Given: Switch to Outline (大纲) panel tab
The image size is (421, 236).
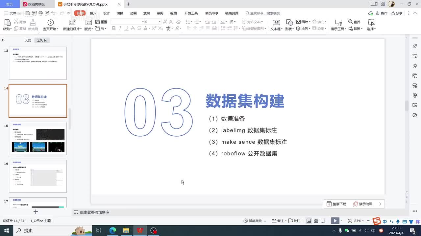Looking at the screenshot, I should click(28, 40).
